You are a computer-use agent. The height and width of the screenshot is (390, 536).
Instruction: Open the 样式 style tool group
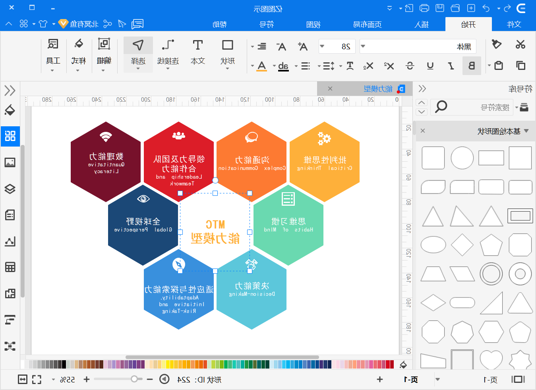(78, 55)
